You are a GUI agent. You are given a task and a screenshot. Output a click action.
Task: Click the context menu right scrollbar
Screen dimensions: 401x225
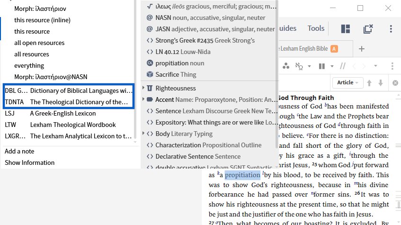276,74
